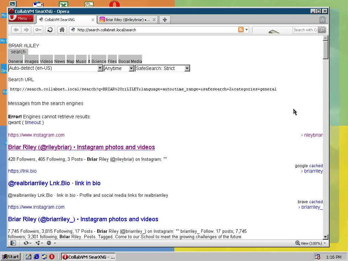Click the zoom magnifier icon next to View

[297, 243]
